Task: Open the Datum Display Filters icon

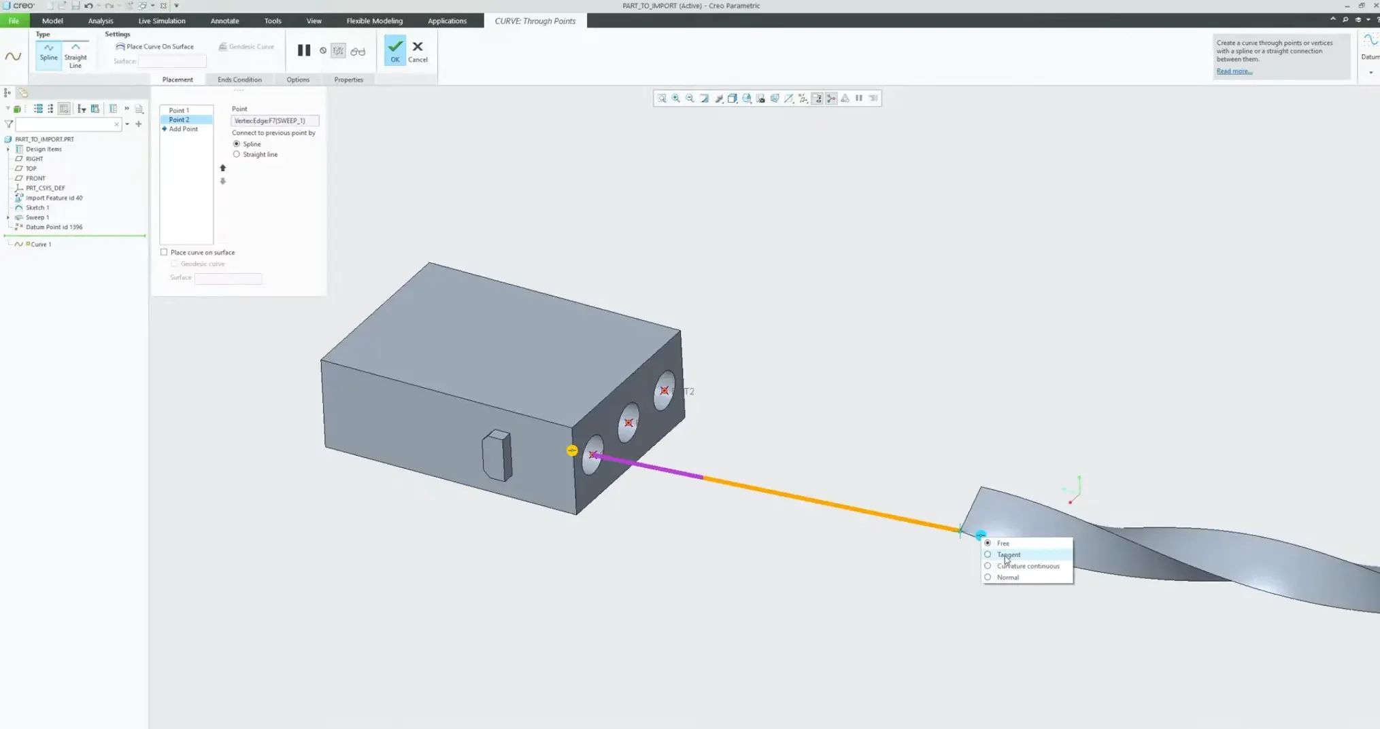Action: click(803, 99)
